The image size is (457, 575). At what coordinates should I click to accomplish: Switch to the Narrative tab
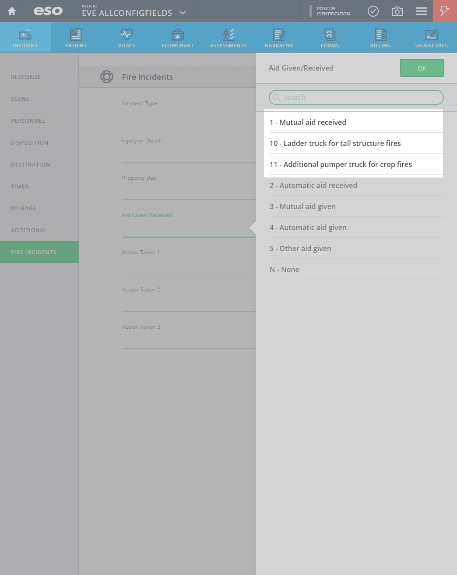click(279, 38)
